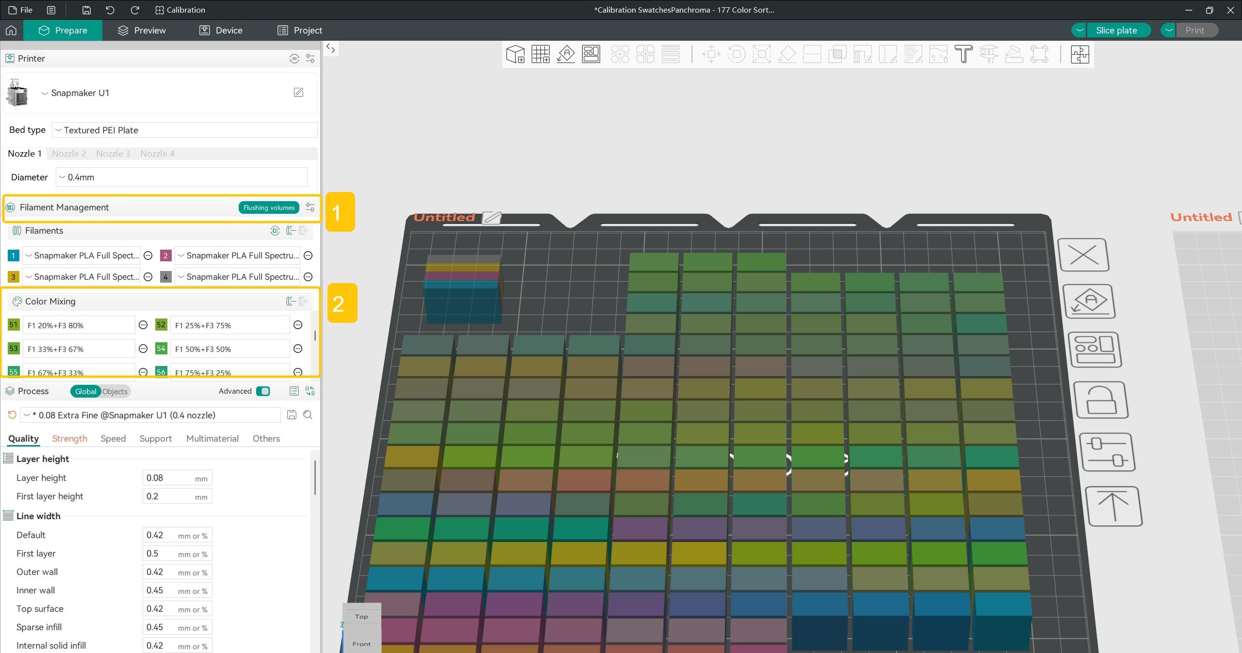Open the Bed type dropdown
The height and width of the screenshot is (653, 1242).
tap(185, 130)
